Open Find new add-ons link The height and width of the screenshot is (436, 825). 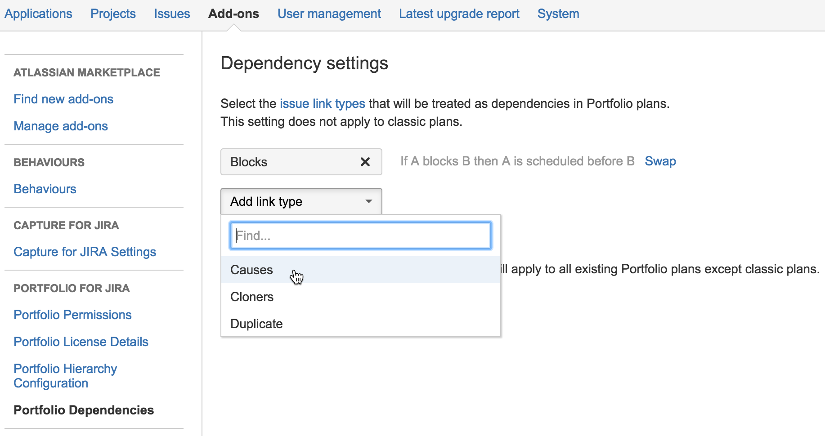(63, 99)
